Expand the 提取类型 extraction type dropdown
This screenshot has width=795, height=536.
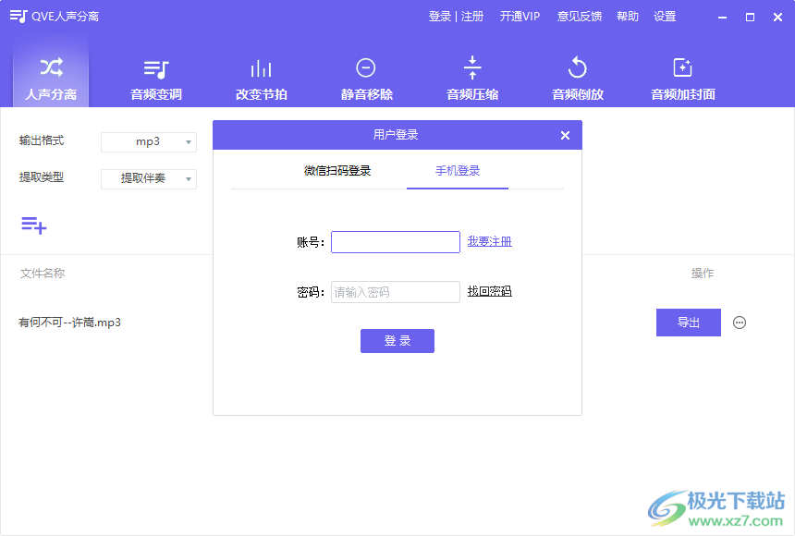point(148,177)
